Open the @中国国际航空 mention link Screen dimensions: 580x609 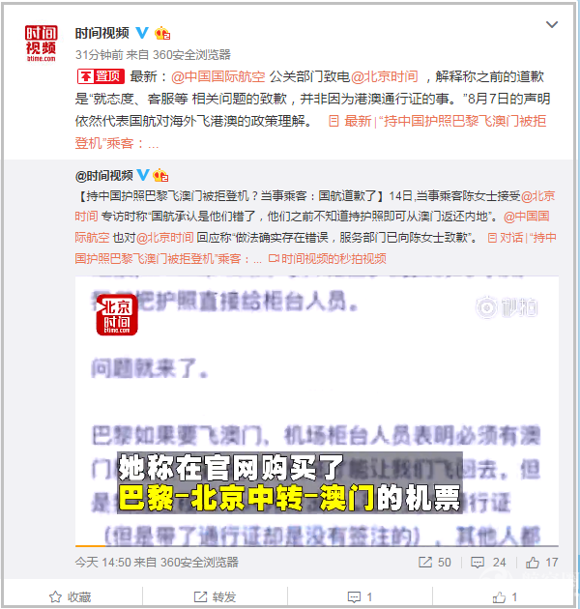click(218, 77)
